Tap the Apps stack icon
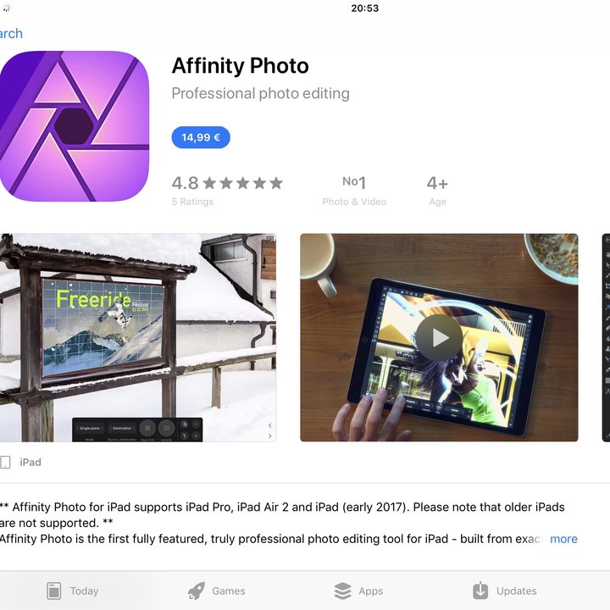 [343, 591]
